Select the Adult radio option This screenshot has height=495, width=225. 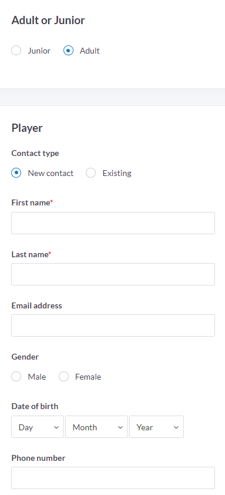tap(68, 51)
